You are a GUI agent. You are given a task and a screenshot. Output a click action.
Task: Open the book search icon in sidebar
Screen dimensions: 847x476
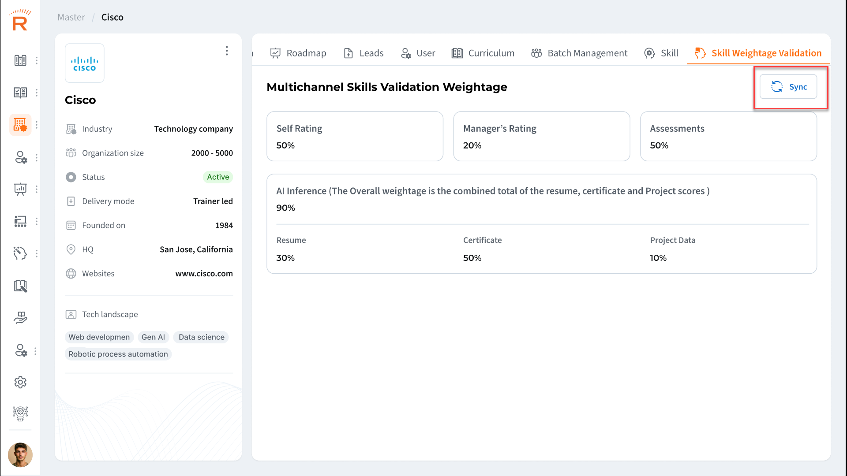(20, 286)
